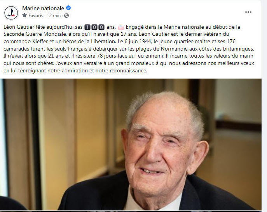267x212 pixels.
Task: Click the Favoris label
Action: tap(36, 16)
